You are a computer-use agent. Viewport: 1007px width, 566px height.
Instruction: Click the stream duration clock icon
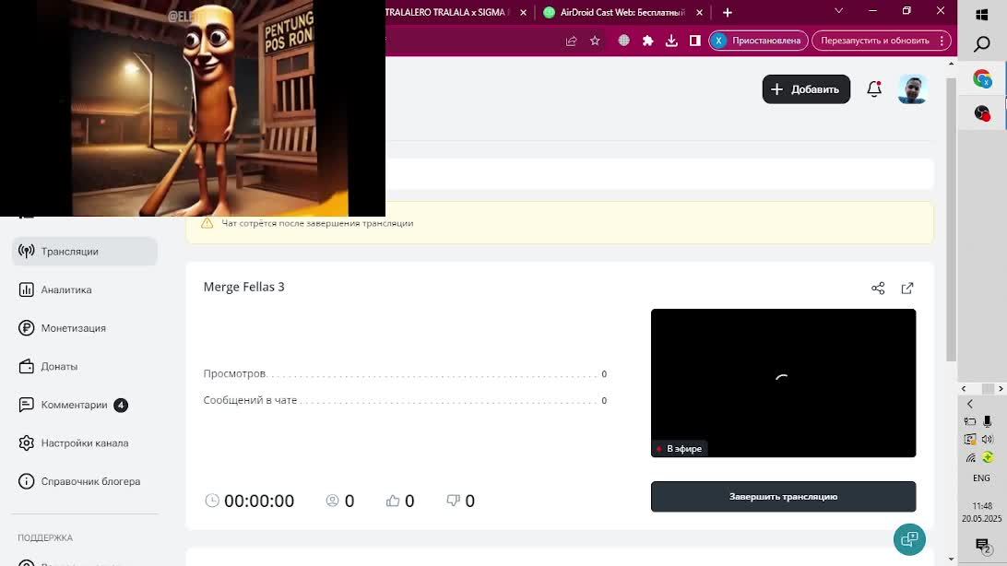point(212,501)
